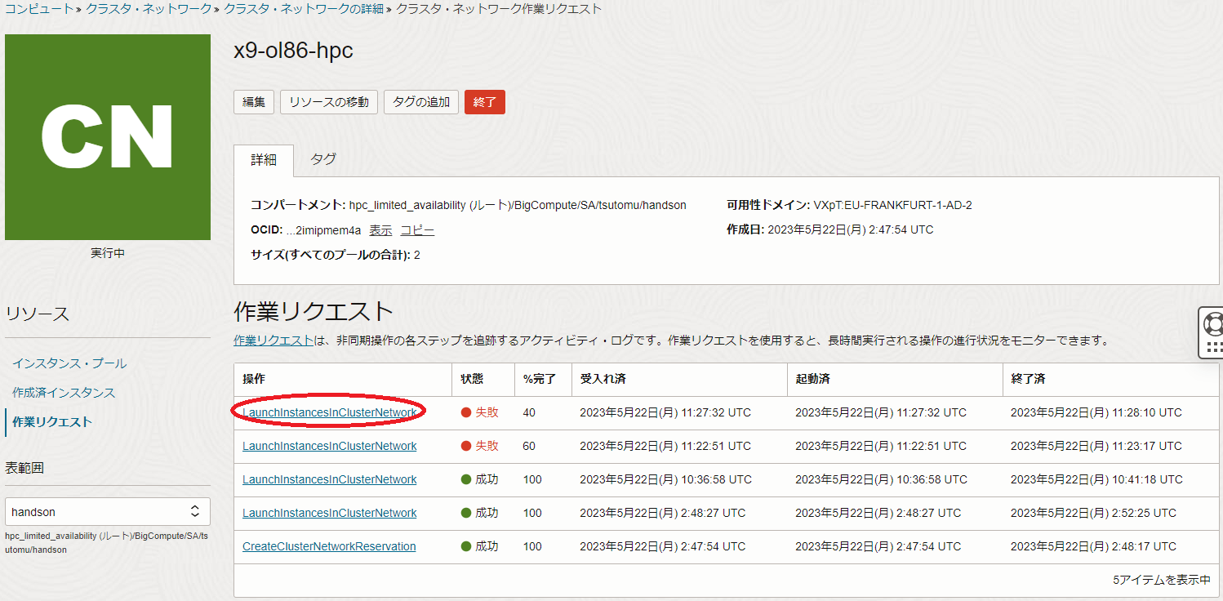Switch to the タグ tab
Viewport: 1223px width, 601px height.
coord(323,159)
